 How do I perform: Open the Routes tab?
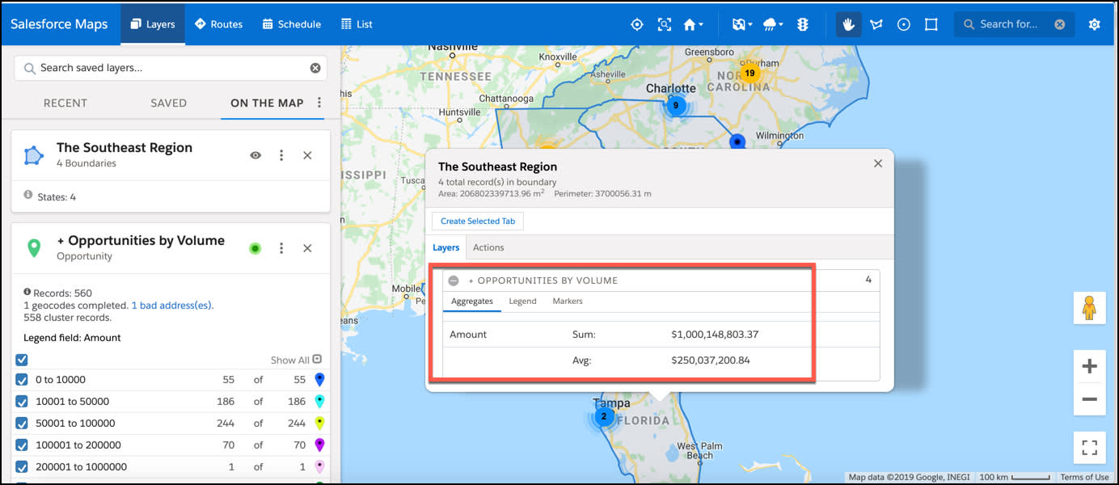point(218,24)
